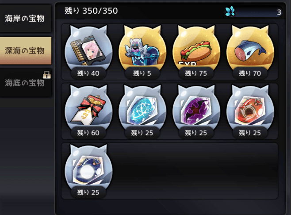Image resolution: width=291 pixels, height=215 pixels.
Task: Click the blue butterfly currency icon
Action: 230,11
